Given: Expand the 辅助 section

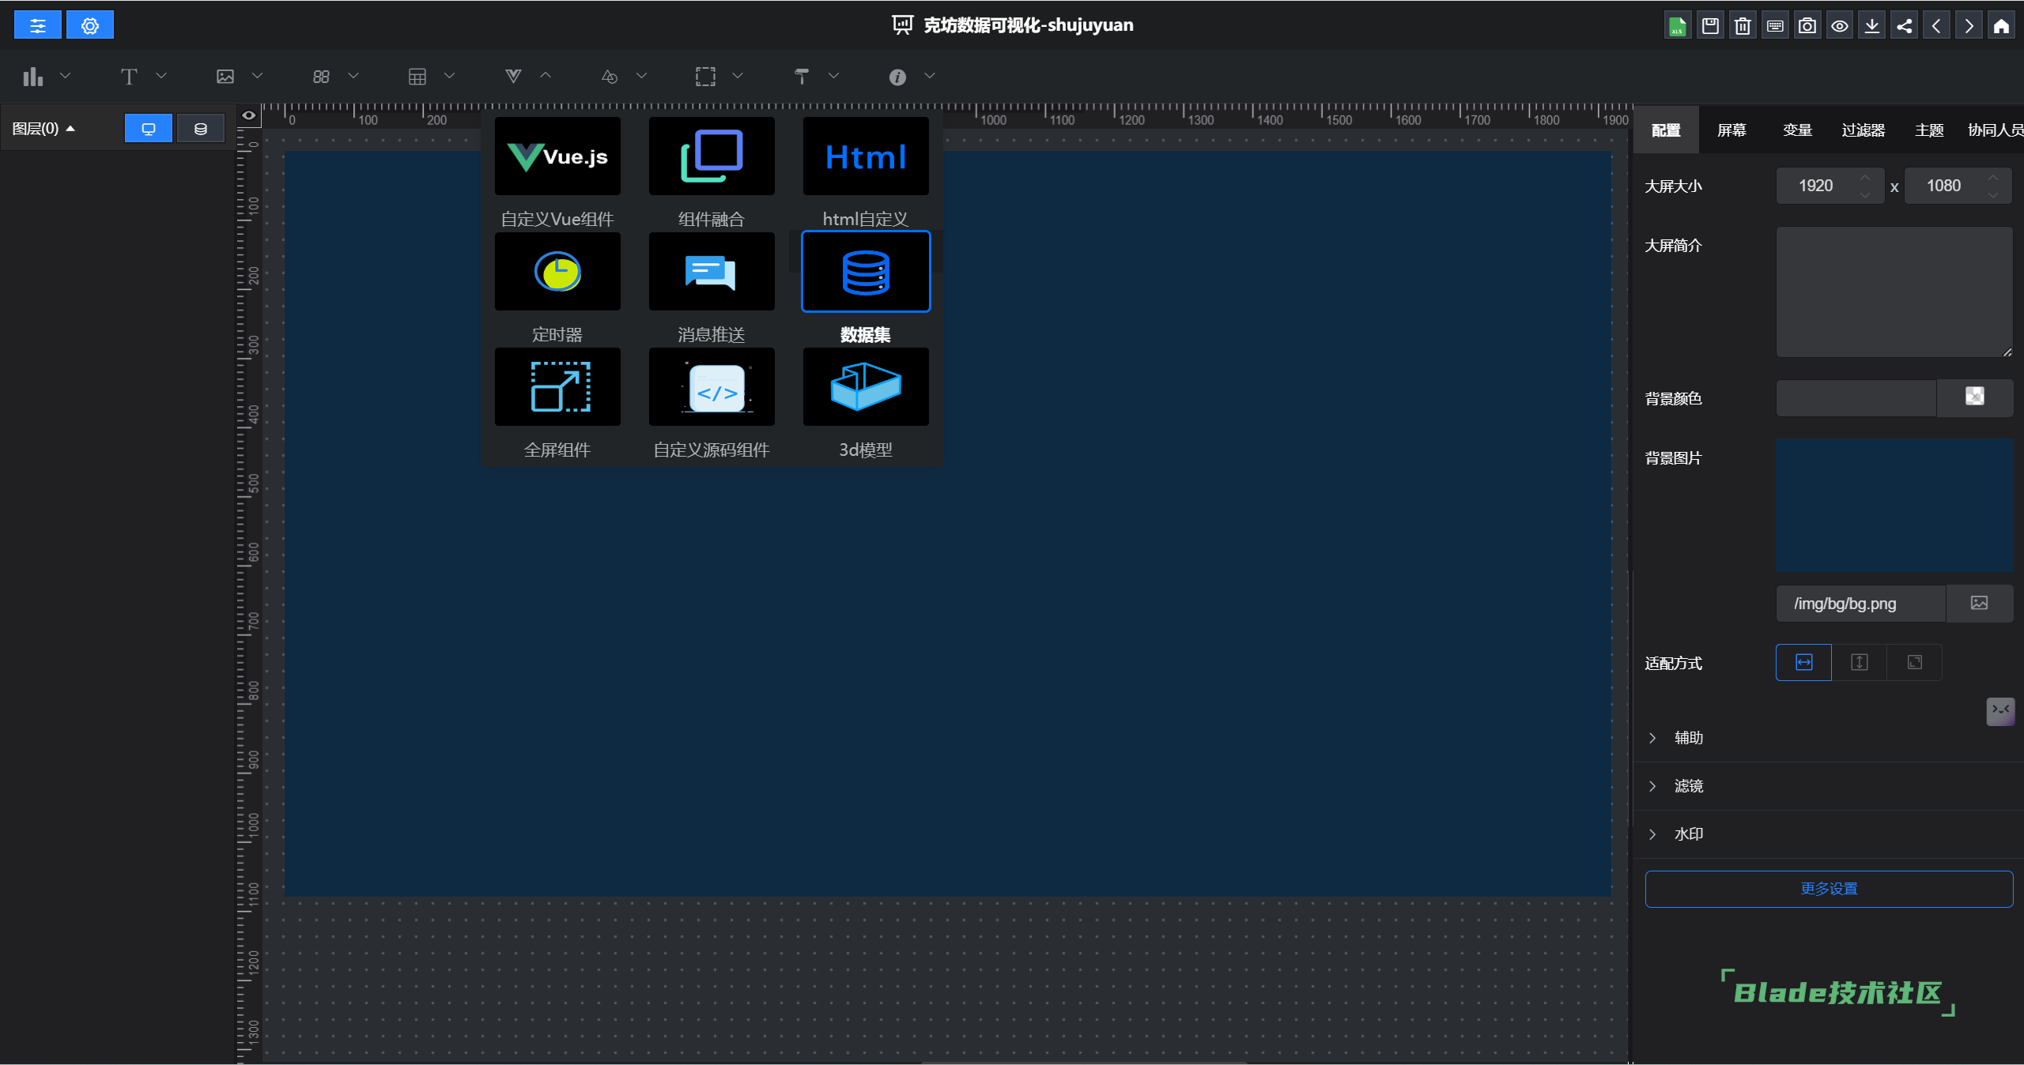Looking at the screenshot, I should pyautogui.click(x=1828, y=738).
